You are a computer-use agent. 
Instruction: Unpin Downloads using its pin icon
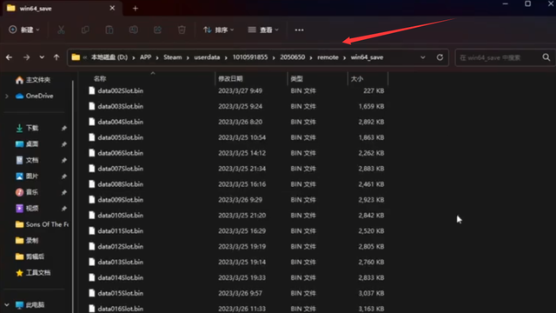(63, 128)
